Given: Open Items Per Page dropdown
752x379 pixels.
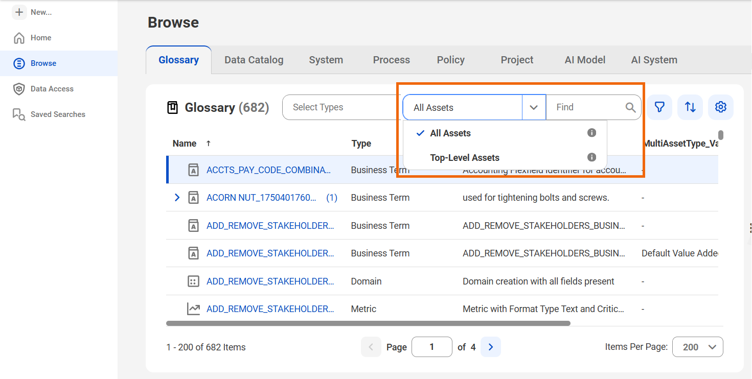Looking at the screenshot, I should (x=698, y=347).
